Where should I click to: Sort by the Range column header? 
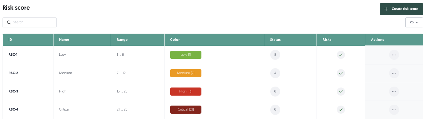click(122, 40)
